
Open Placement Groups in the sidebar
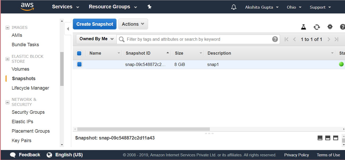pos(31,131)
